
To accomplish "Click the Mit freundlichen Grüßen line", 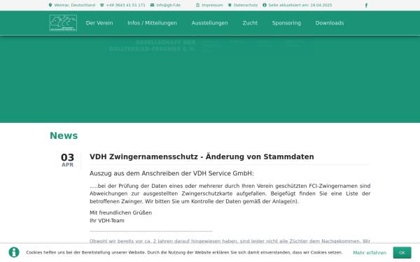I will [x=120, y=213].
